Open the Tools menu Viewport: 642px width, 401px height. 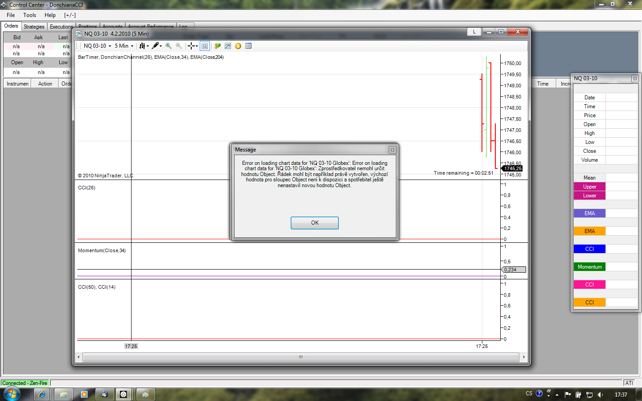(x=30, y=15)
